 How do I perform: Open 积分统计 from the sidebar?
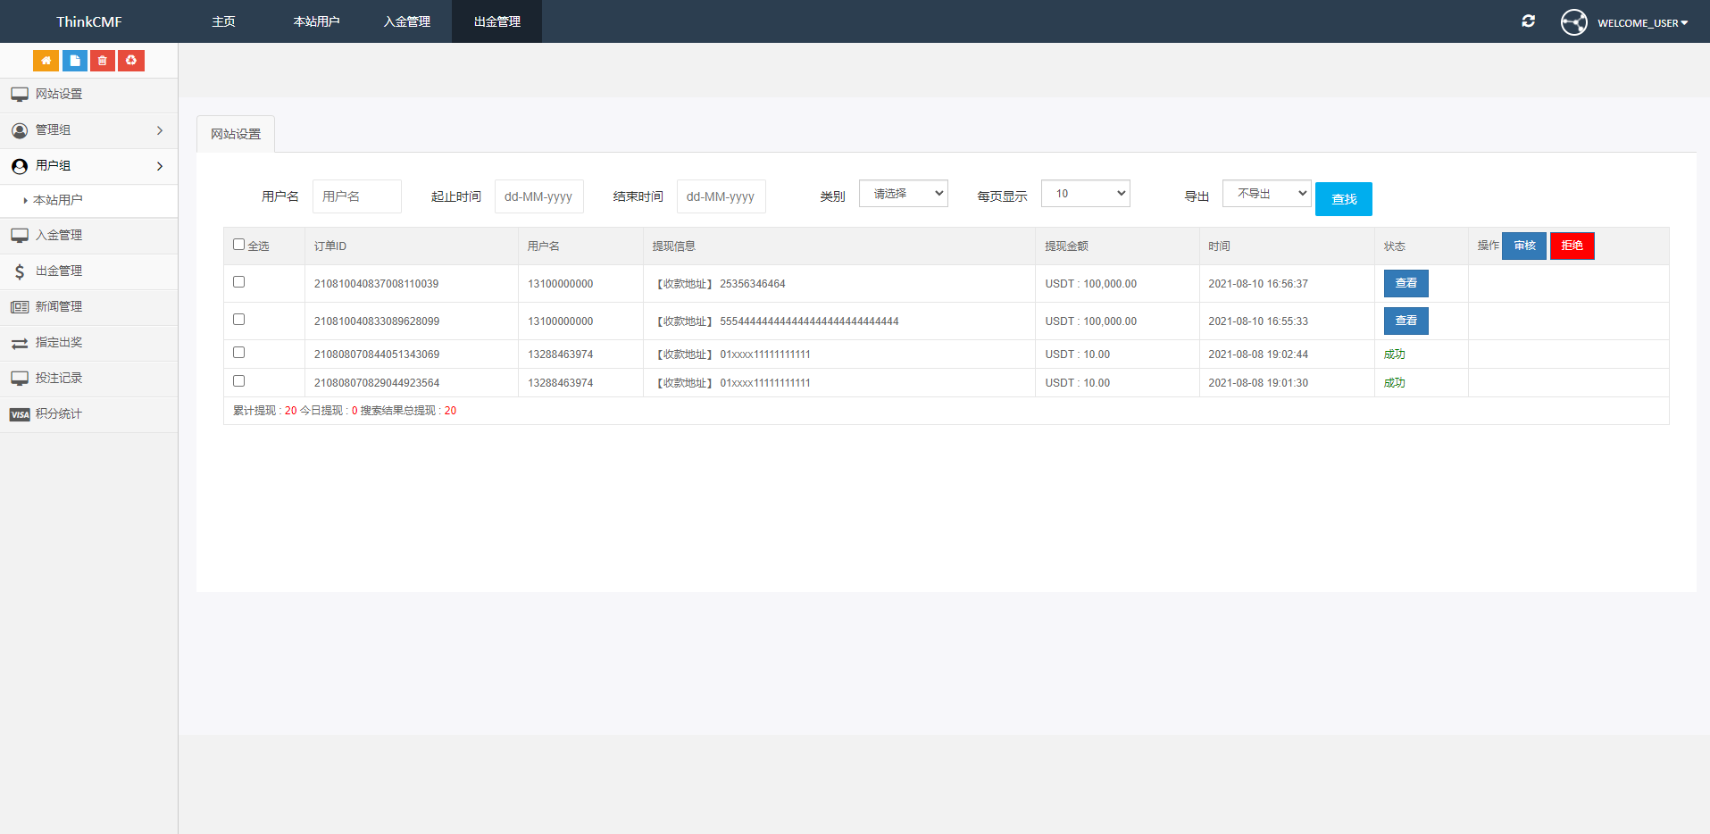[57, 413]
